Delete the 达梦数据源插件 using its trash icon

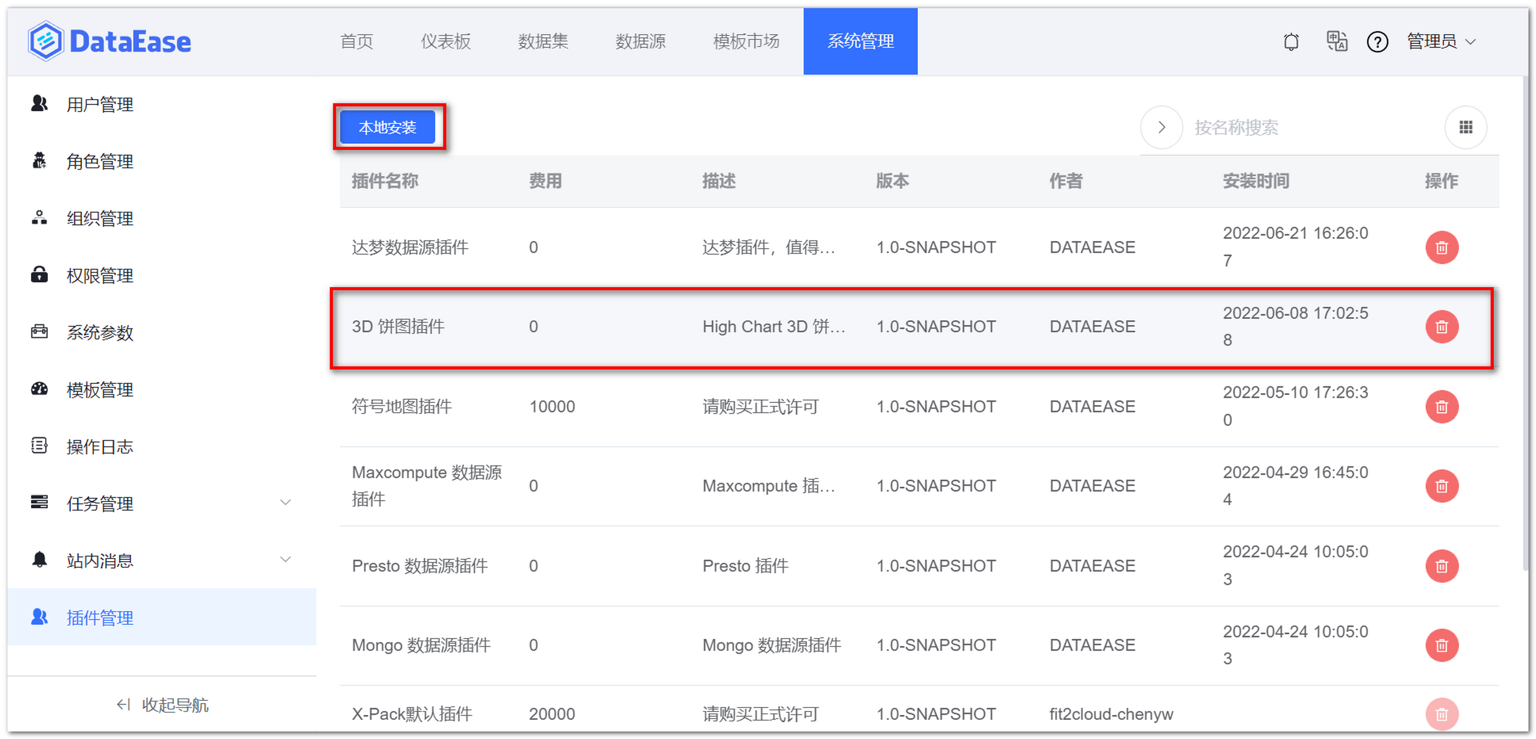coord(1442,247)
